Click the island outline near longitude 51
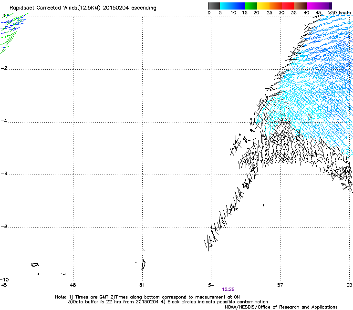353x310 pixels. (x=143, y=264)
